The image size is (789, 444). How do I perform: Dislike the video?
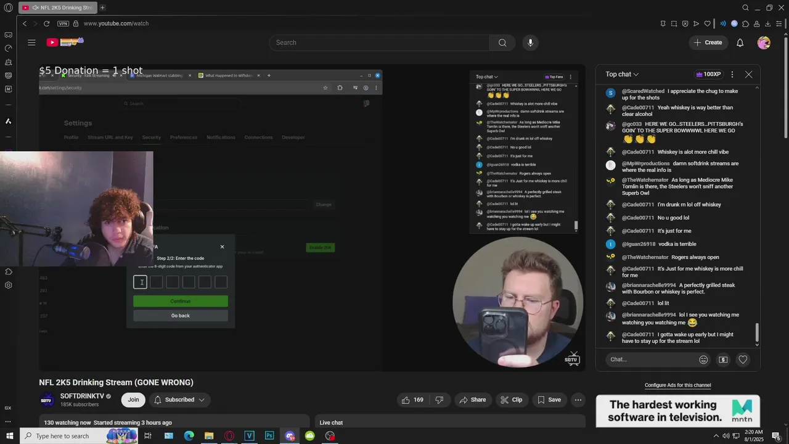click(439, 400)
